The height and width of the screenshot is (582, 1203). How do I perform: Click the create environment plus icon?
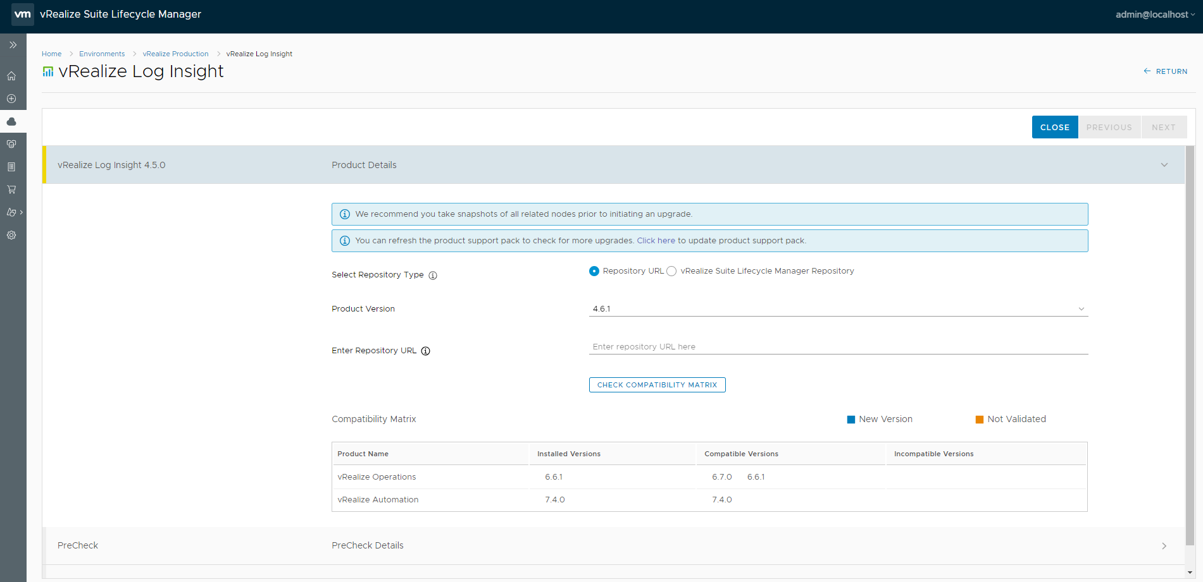pos(11,99)
